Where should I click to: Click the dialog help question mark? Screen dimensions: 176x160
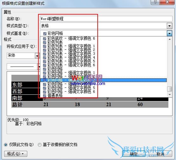(x=155, y=2)
